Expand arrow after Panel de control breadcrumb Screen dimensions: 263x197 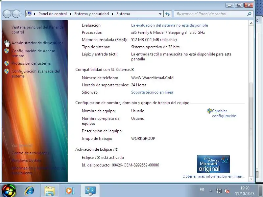click(x=71, y=14)
